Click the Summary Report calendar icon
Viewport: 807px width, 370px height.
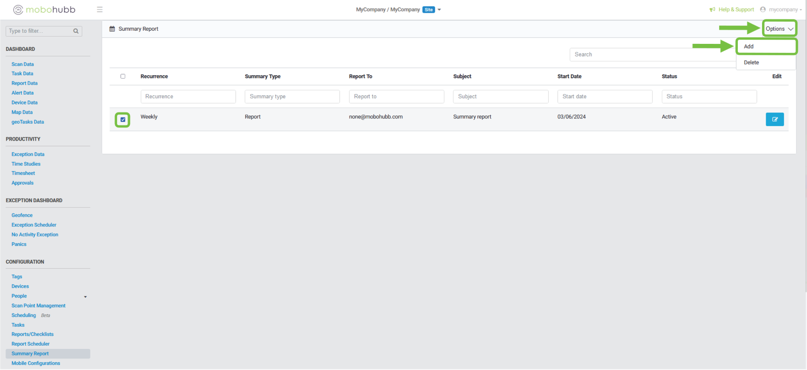(112, 29)
